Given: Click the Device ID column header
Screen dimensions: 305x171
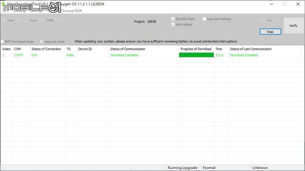Looking at the screenshot, I should click(93, 49).
